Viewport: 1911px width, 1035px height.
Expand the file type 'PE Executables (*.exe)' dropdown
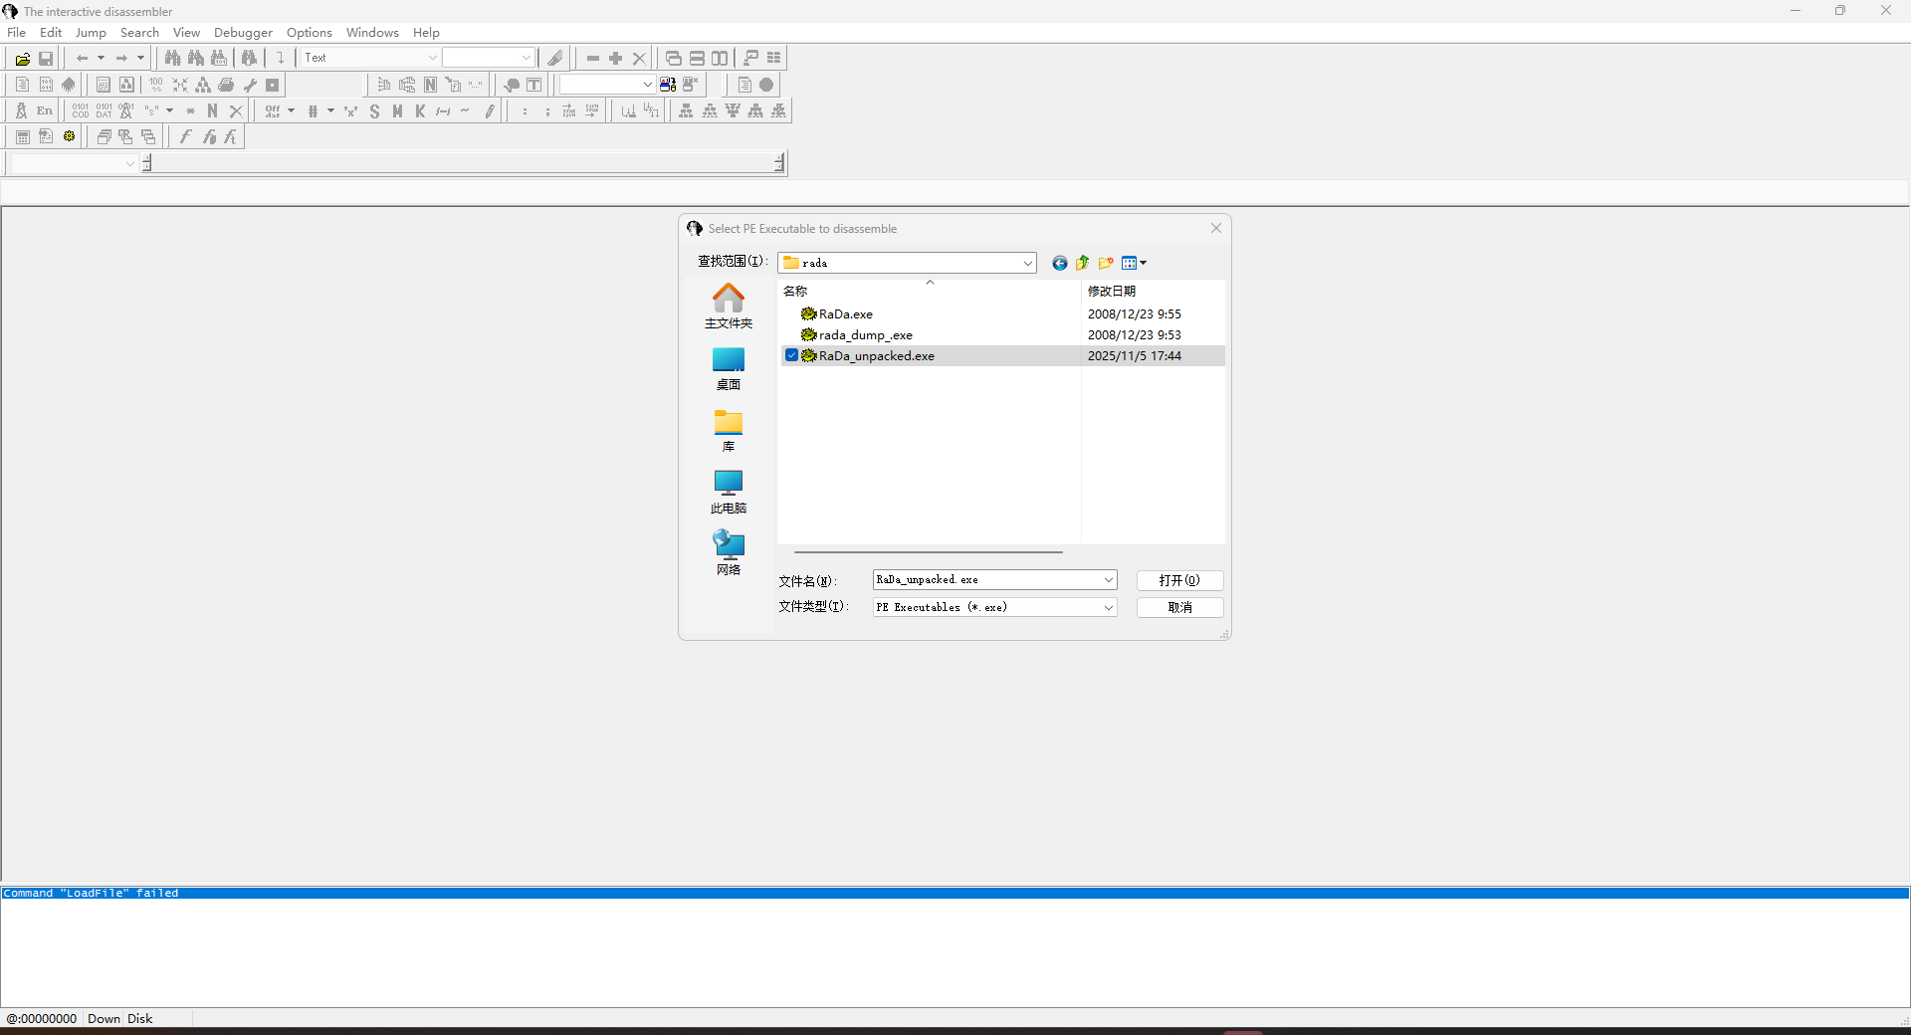1108,607
